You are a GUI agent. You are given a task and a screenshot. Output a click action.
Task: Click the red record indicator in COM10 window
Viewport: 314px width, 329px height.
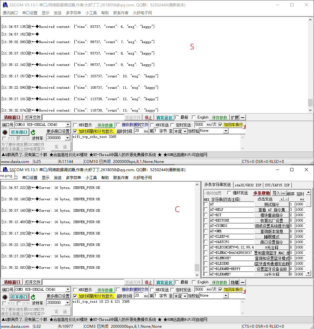point(5,132)
